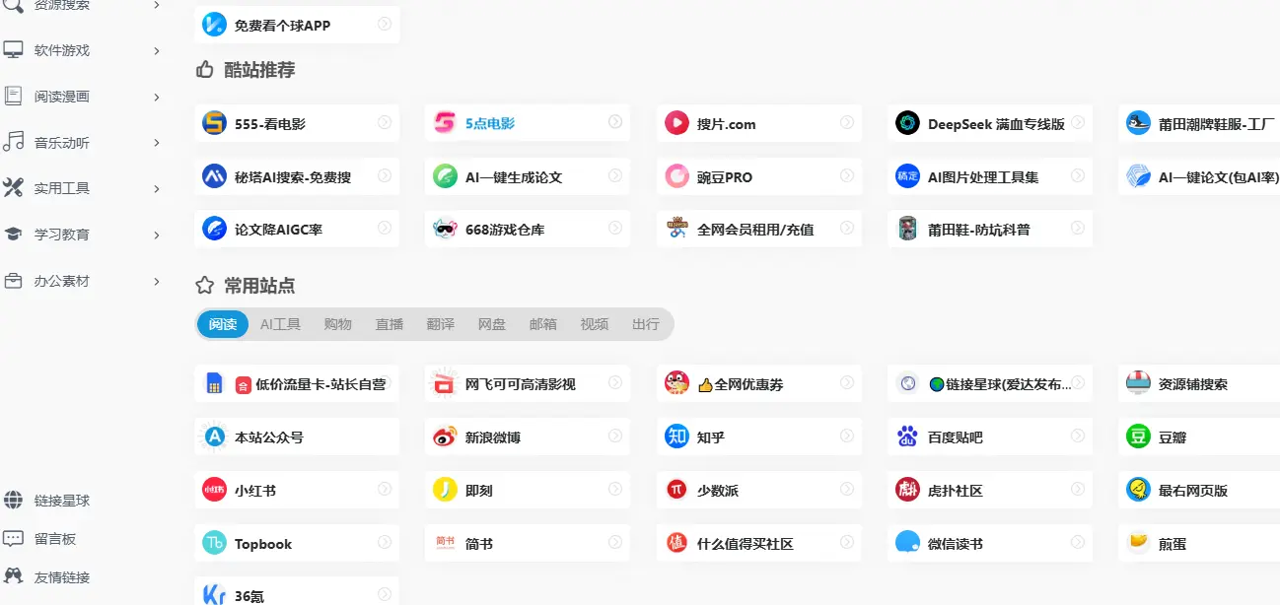Expand the 音乐动听 sidebar chevron
The height and width of the screenshot is (605, 1280).
pyautogui.click(x=157, y=143)
